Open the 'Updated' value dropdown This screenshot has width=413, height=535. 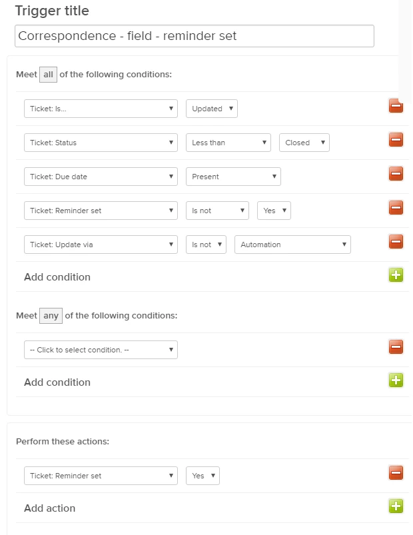coord(211,109)
